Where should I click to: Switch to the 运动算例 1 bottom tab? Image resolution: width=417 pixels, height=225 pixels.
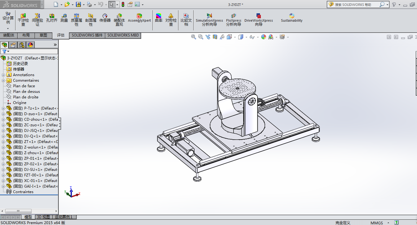[64, 217]
